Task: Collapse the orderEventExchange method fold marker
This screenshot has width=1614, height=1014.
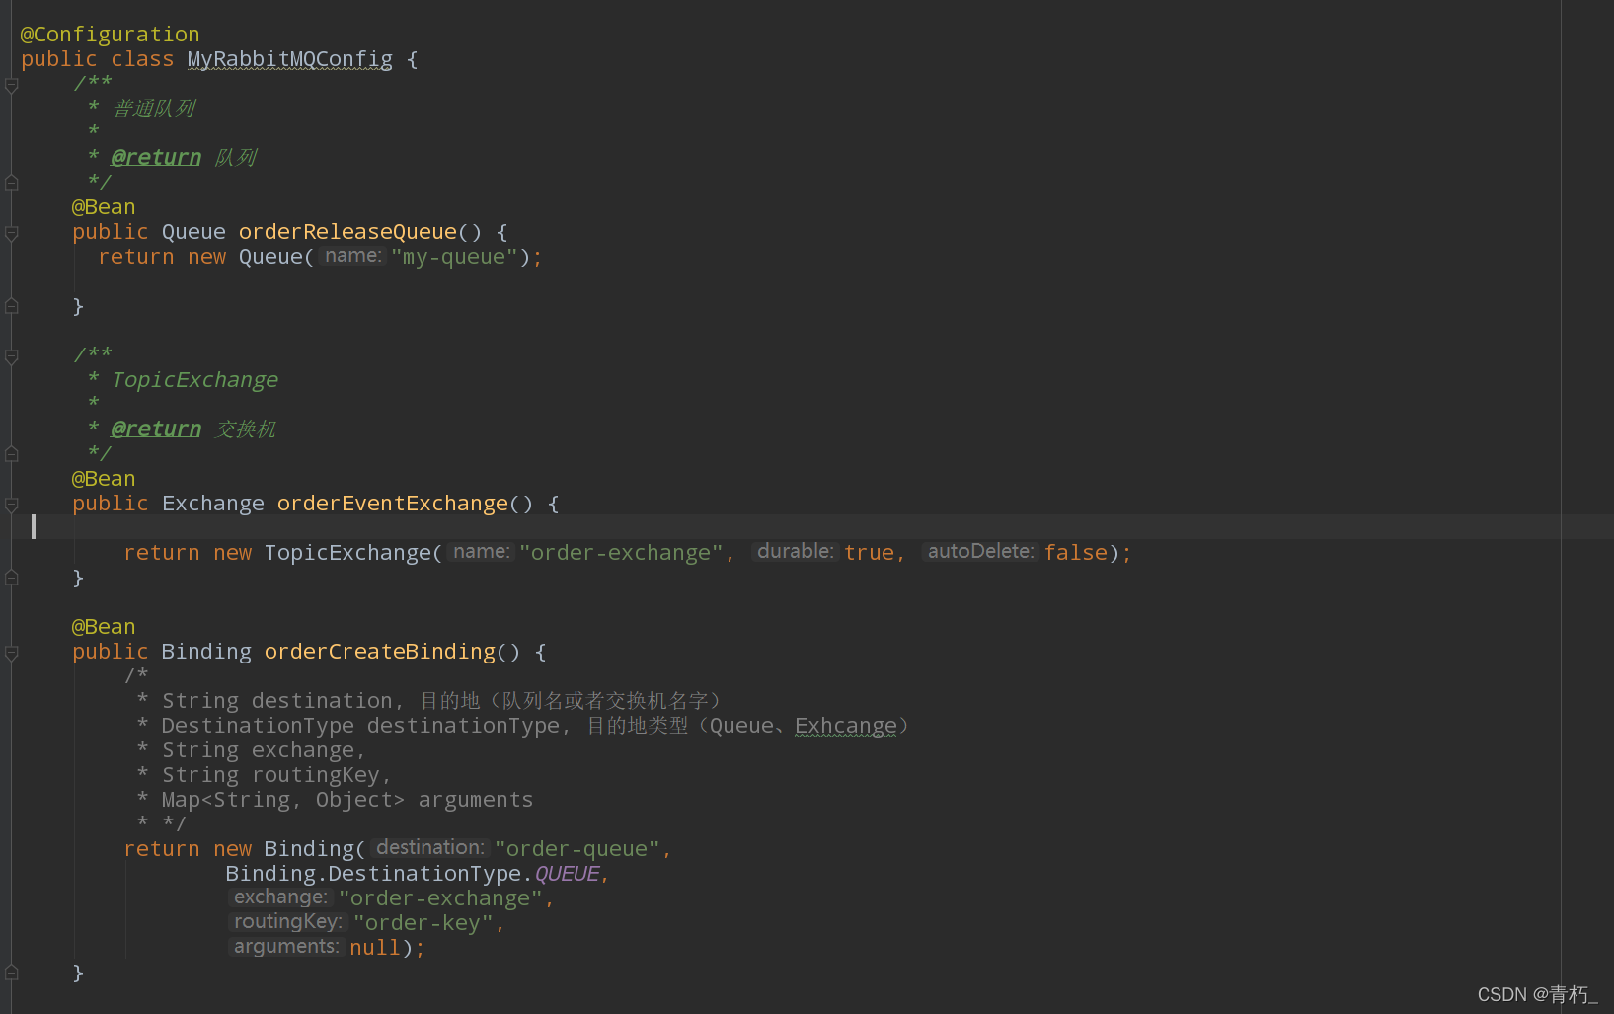Action: coord(12,505)
